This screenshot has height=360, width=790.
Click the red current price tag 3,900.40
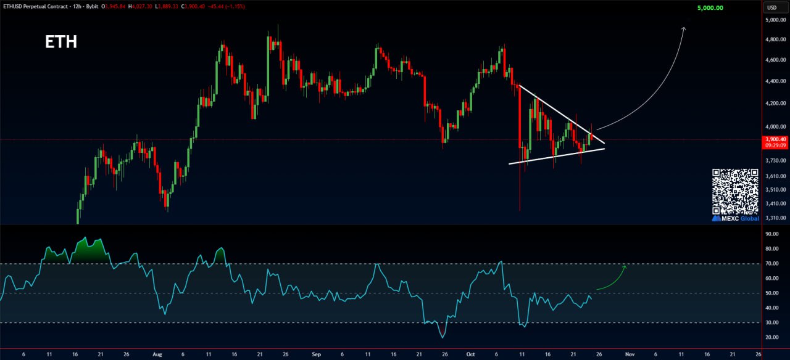[x=775, y=139]
